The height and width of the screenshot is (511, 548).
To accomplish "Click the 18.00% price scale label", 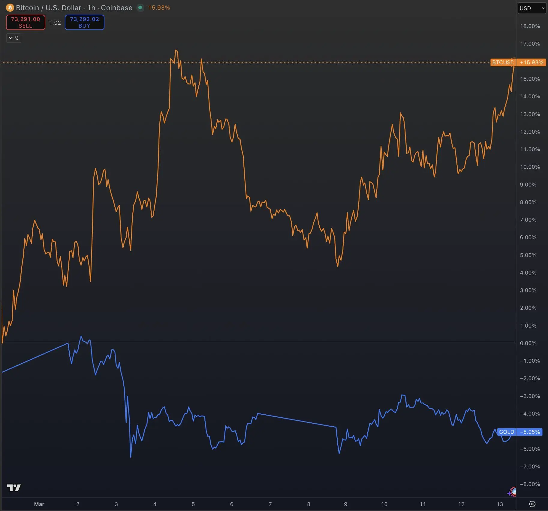I will (530, 26).
